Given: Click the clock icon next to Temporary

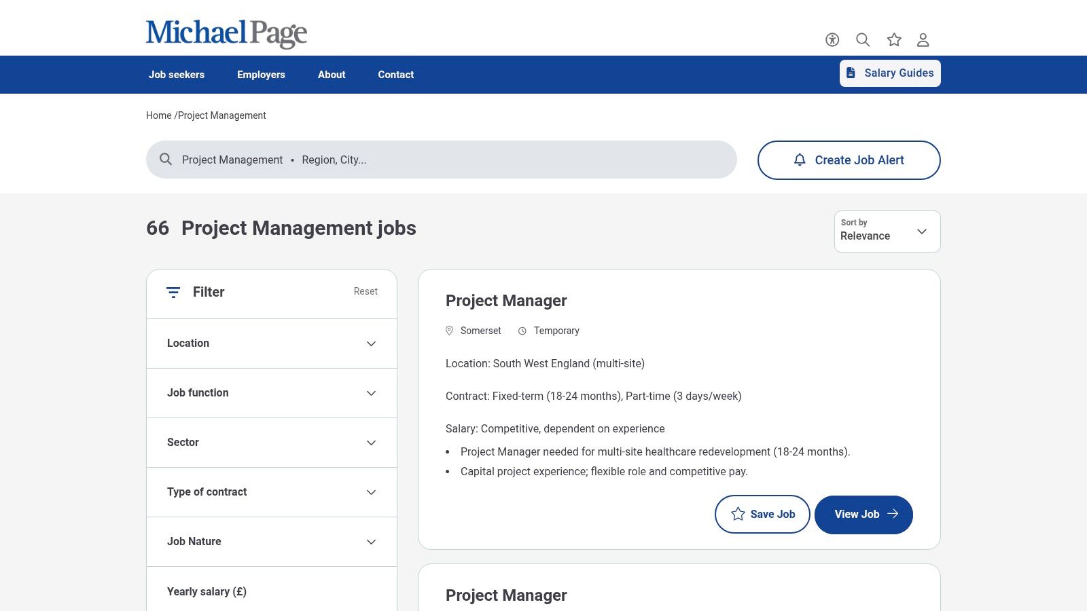Looking at the screenshot, I should click(522, 331).
